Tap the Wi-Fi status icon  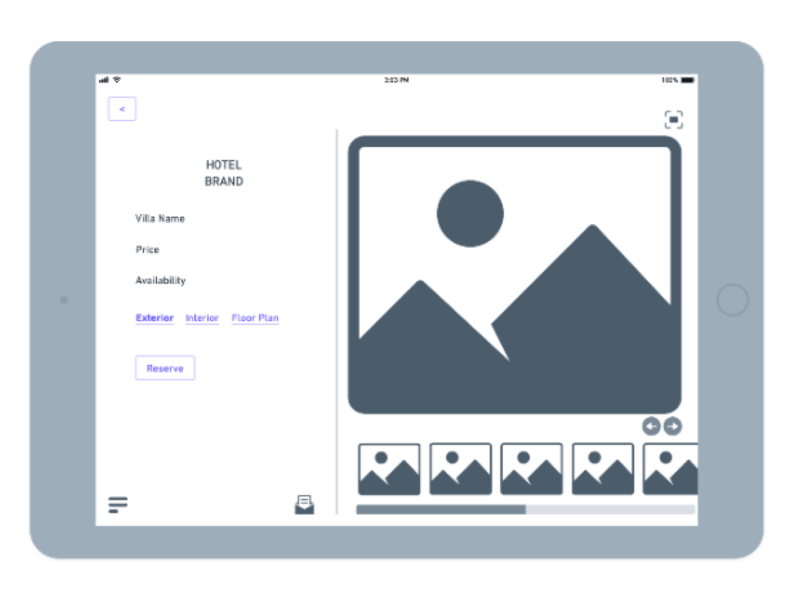(117, 80)
